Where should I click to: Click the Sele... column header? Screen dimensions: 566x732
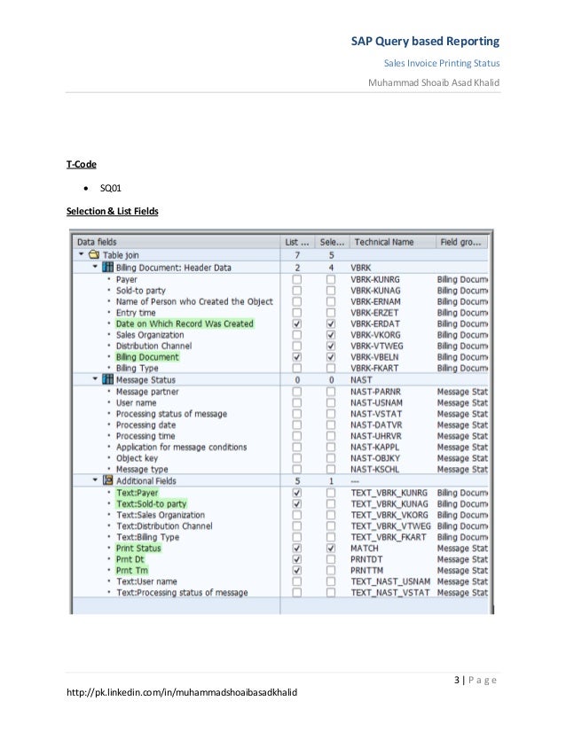click(x=332, y=242)
